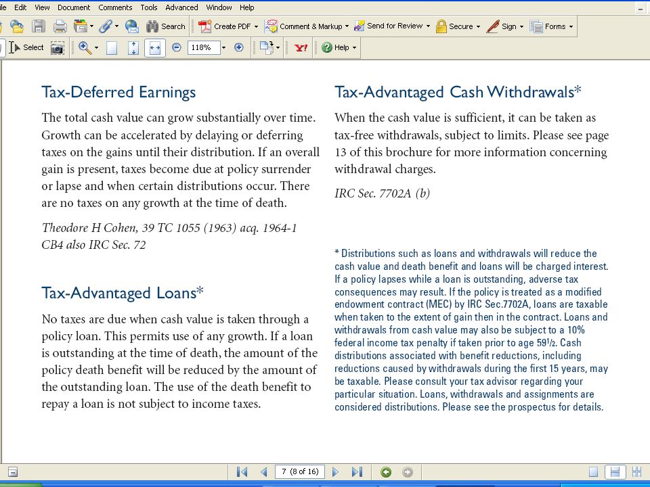Click the Print icon
The image size is (650, 487).
coord(60,26)
